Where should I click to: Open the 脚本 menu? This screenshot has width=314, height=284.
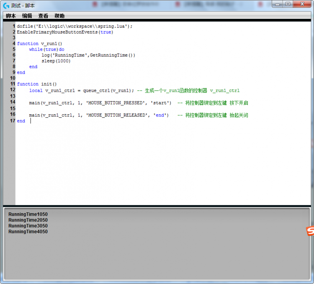click(11, 16)
